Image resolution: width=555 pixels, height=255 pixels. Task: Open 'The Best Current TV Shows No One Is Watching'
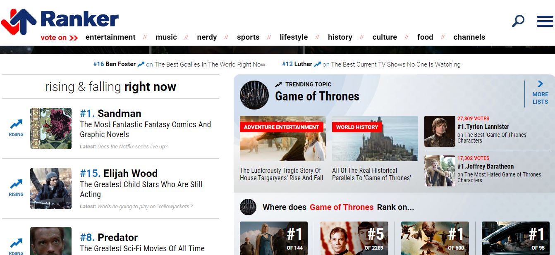tap(395, 64)
